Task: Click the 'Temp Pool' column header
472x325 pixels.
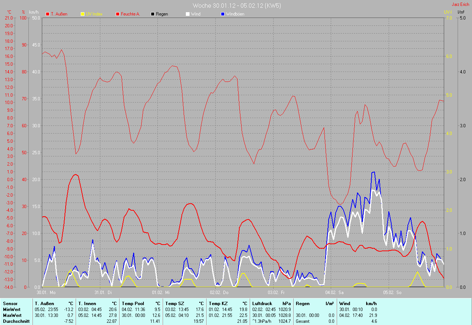Action: coord(132,303)
